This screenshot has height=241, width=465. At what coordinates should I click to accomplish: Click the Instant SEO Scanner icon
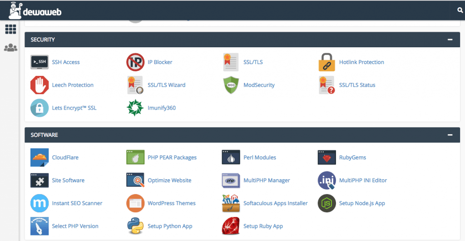pyautogui.click(x=40, y=203)
